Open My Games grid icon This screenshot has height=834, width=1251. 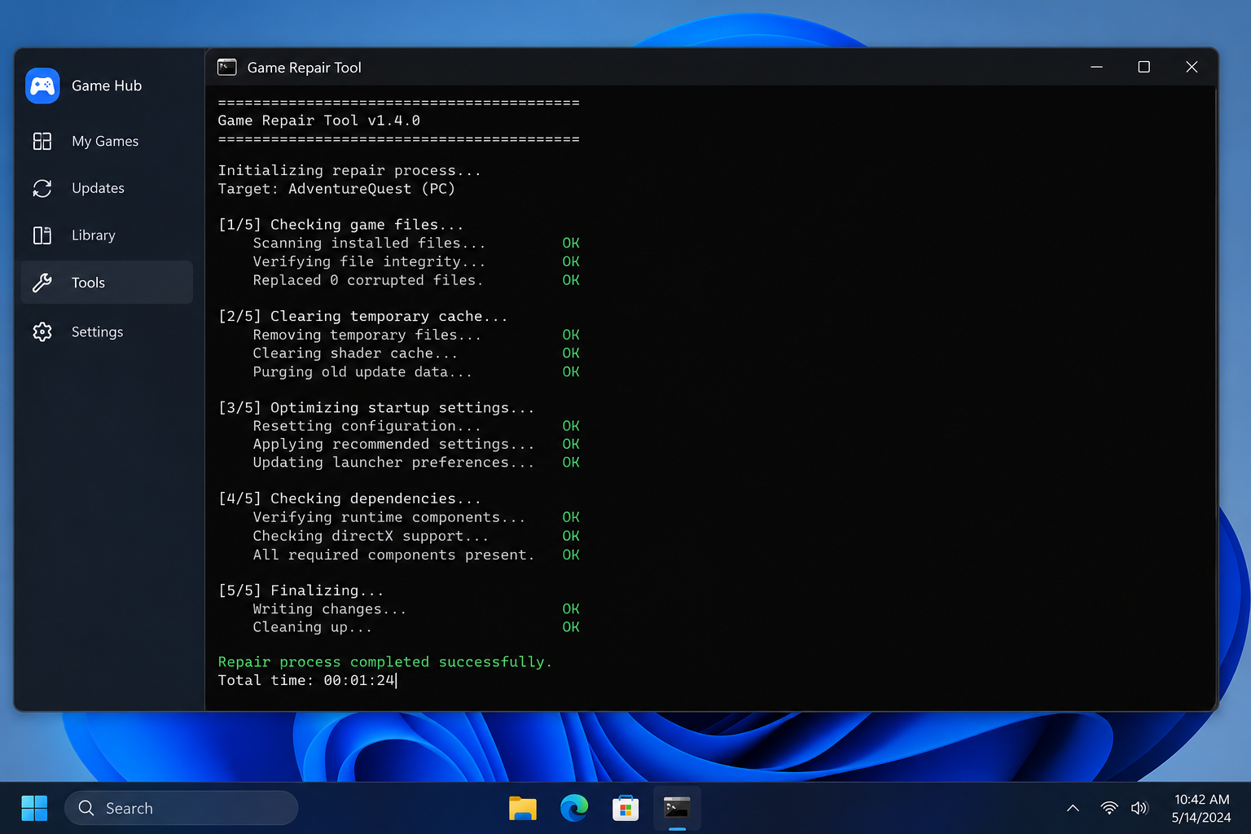42,141
